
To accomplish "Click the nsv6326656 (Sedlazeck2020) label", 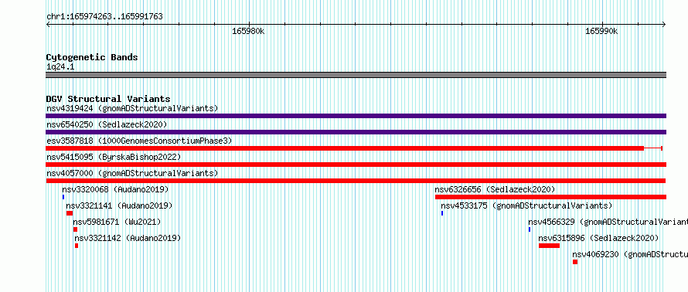I will point(495,189).
